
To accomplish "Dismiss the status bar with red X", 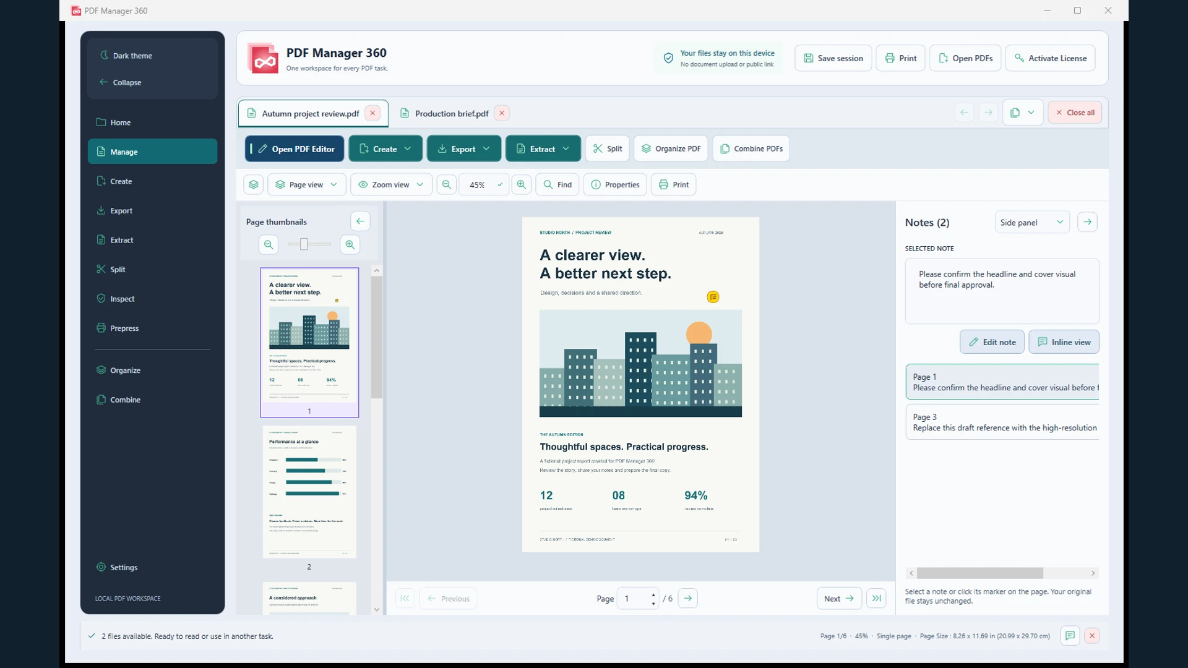I will (x=1092, y=635).
